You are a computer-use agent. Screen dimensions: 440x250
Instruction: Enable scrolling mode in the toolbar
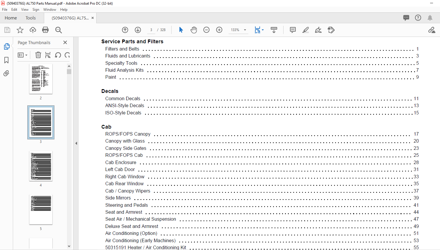(274, 30)
